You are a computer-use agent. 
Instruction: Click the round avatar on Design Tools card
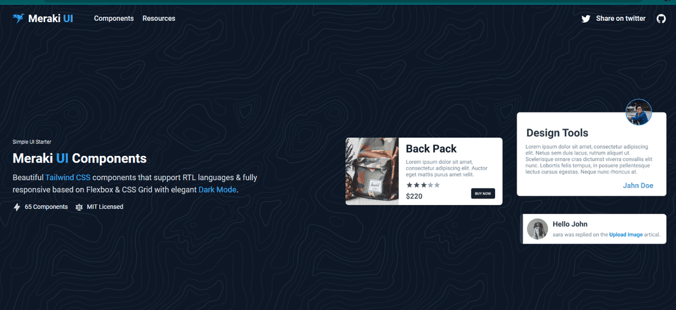pyautogui.click(x=639, y=112)
